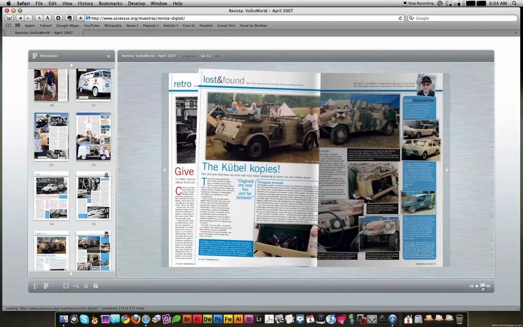Launch Google Chrome from the Dock

[125, 319]
